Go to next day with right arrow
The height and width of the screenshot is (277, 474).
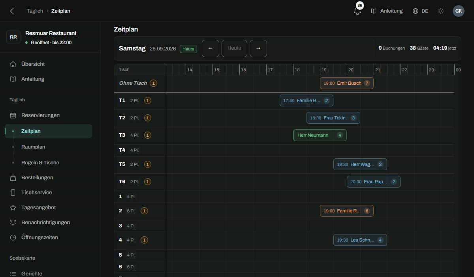tap(258, 48)
